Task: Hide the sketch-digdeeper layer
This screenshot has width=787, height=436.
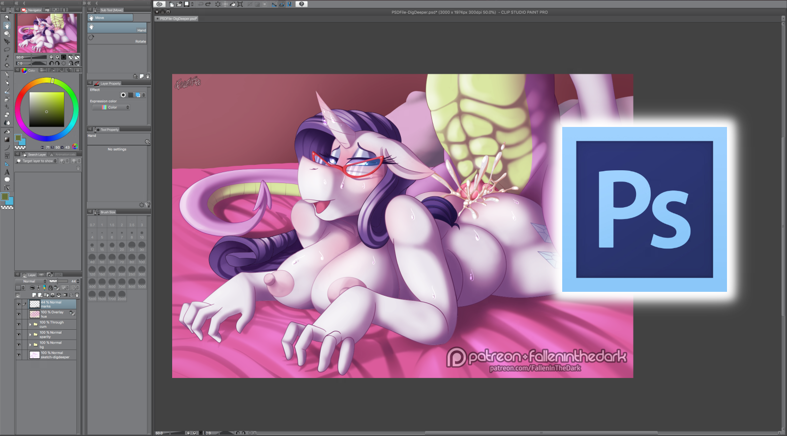Action: [19, 355]
